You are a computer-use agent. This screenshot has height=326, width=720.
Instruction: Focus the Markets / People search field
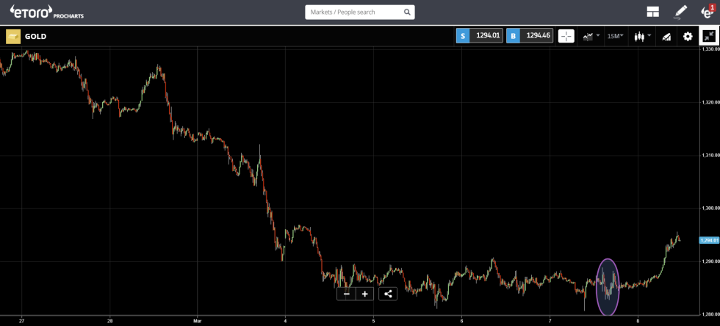pos(353,12)
